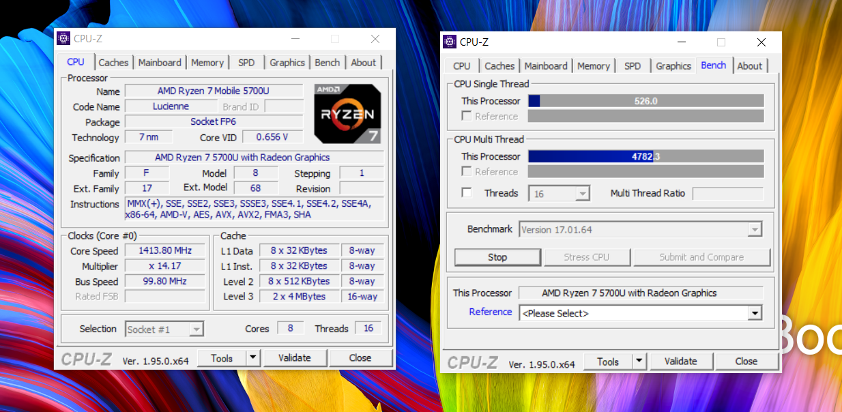Open About tab in CPU window
Viewport: 842px width, 412px height.
pos(364,63)
